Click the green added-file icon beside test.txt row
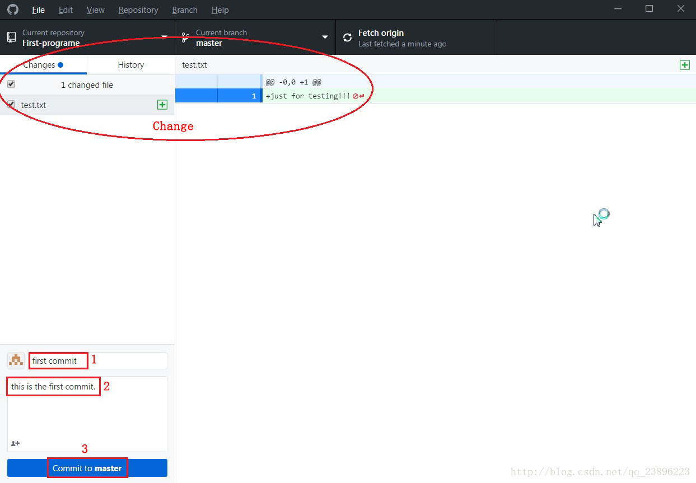Image resolution: width=696 pixels, height=483 pixels. tap(162, 105)
